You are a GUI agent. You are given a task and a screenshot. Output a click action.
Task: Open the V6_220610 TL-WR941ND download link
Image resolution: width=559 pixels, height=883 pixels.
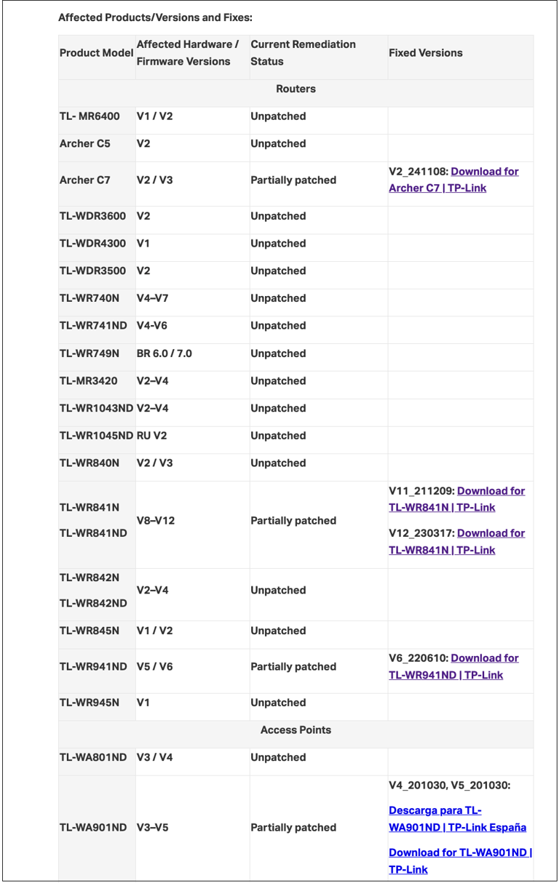coord(453,666)
